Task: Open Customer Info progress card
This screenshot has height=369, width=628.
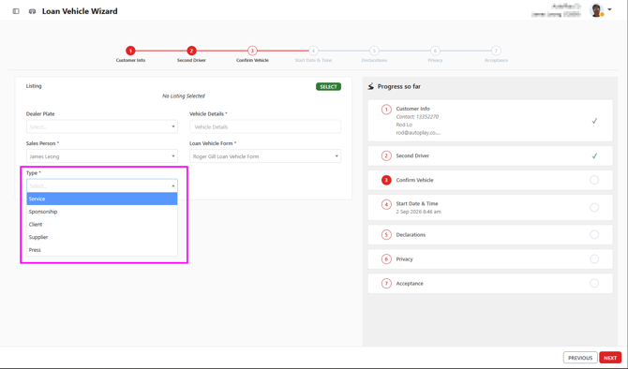Action: (490, 121)
